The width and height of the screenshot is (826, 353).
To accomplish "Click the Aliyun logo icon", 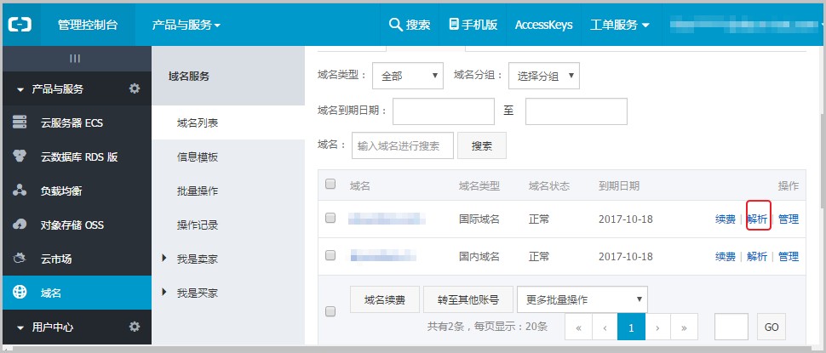I will (x=20, y=25).
